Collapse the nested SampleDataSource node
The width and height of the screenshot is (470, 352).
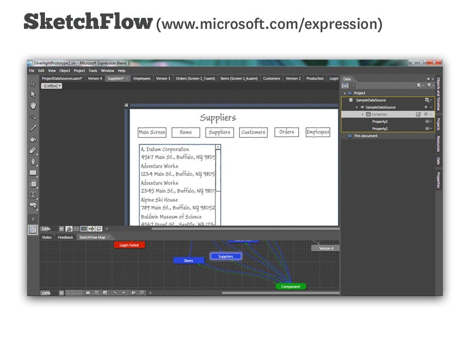coord(357,107)
